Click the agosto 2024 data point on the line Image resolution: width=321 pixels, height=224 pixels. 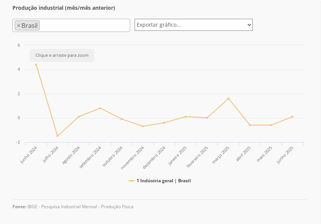tap(79, 117)
